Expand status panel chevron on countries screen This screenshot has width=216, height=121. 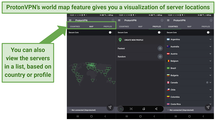[168, 110]
